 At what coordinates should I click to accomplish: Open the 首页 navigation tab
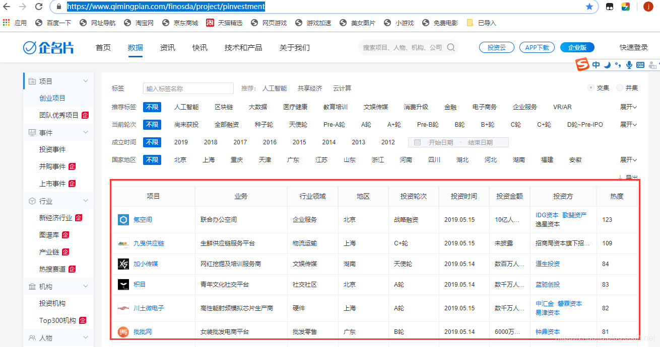pos(103,47)
